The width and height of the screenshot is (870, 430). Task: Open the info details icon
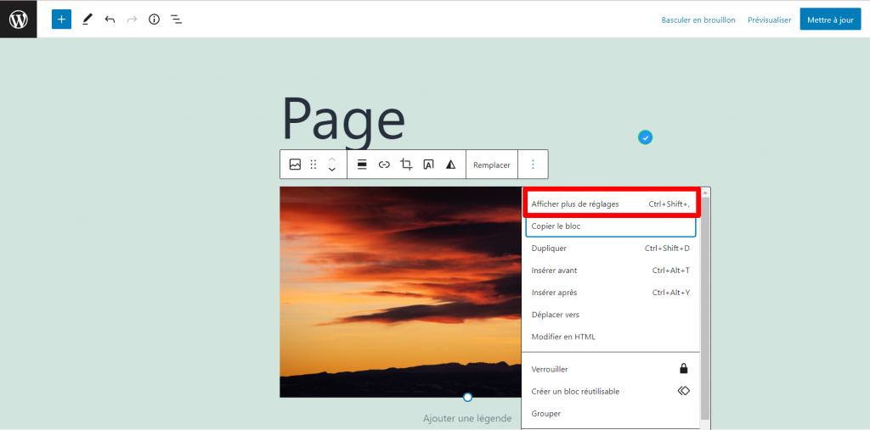click(154, 19)
